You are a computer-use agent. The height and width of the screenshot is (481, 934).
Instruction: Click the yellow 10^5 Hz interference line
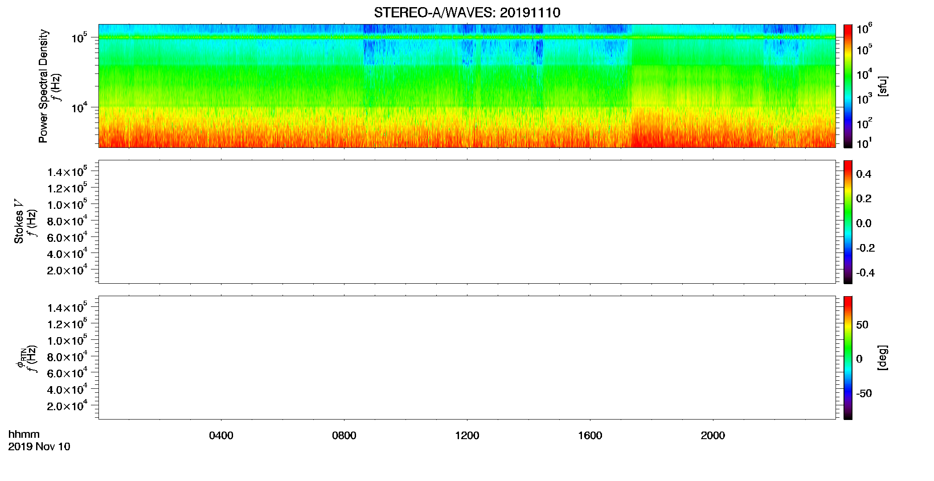(467, 37)
